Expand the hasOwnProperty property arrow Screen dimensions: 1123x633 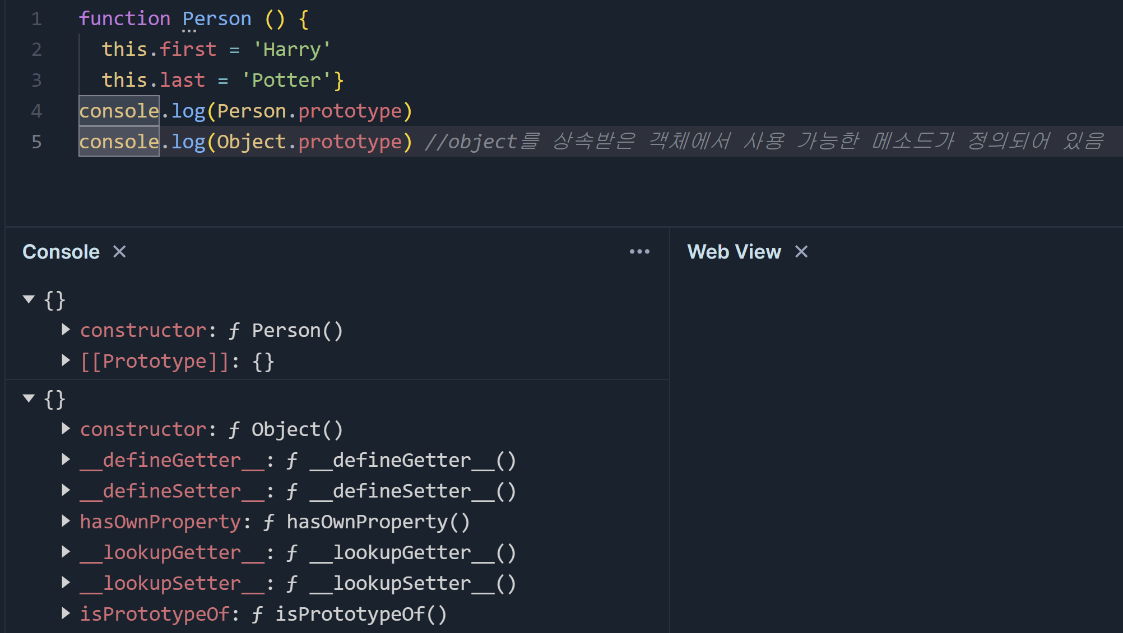click(x=66, y=521)
